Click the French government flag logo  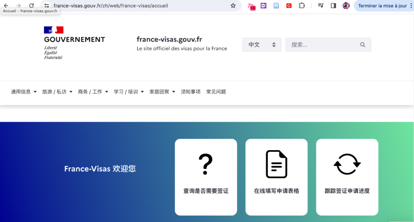click(54, 30)
